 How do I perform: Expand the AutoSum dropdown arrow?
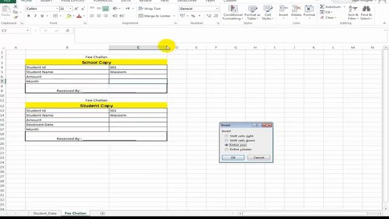[345, 7]
